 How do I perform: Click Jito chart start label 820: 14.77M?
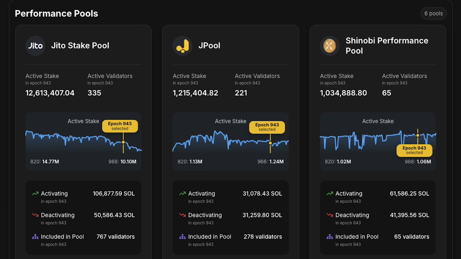45,162
